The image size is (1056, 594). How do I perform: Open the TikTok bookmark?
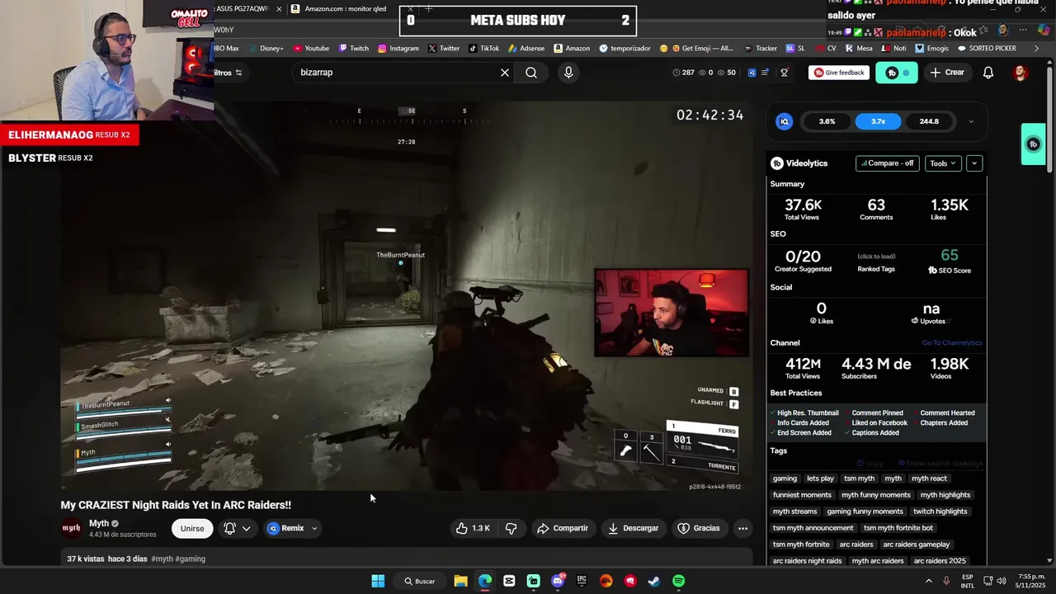[483, 49]
